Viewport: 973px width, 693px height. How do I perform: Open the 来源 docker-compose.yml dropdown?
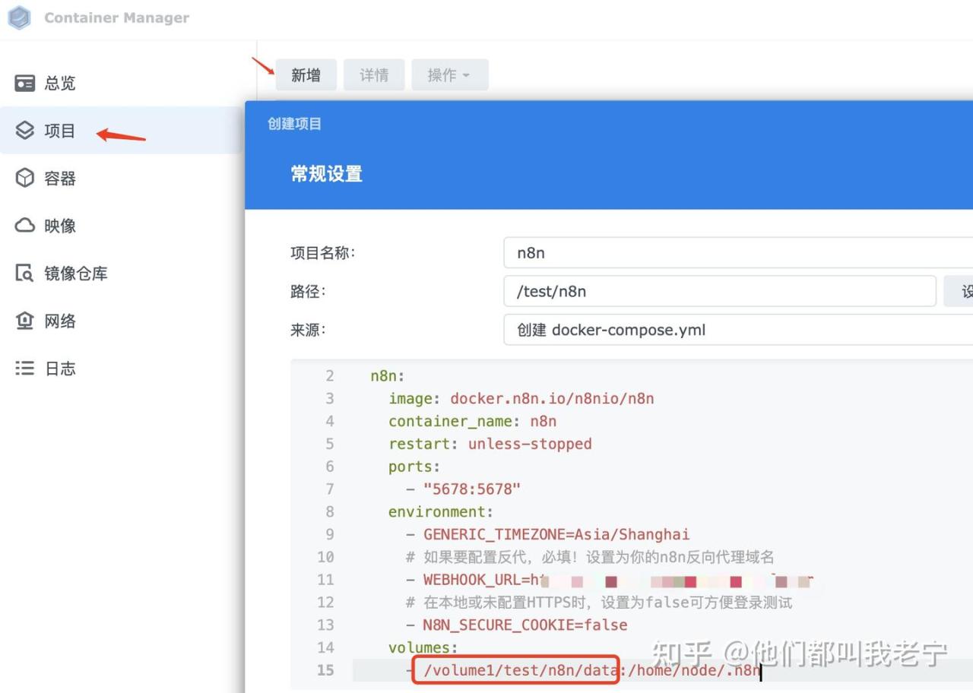tap(737, 330)
